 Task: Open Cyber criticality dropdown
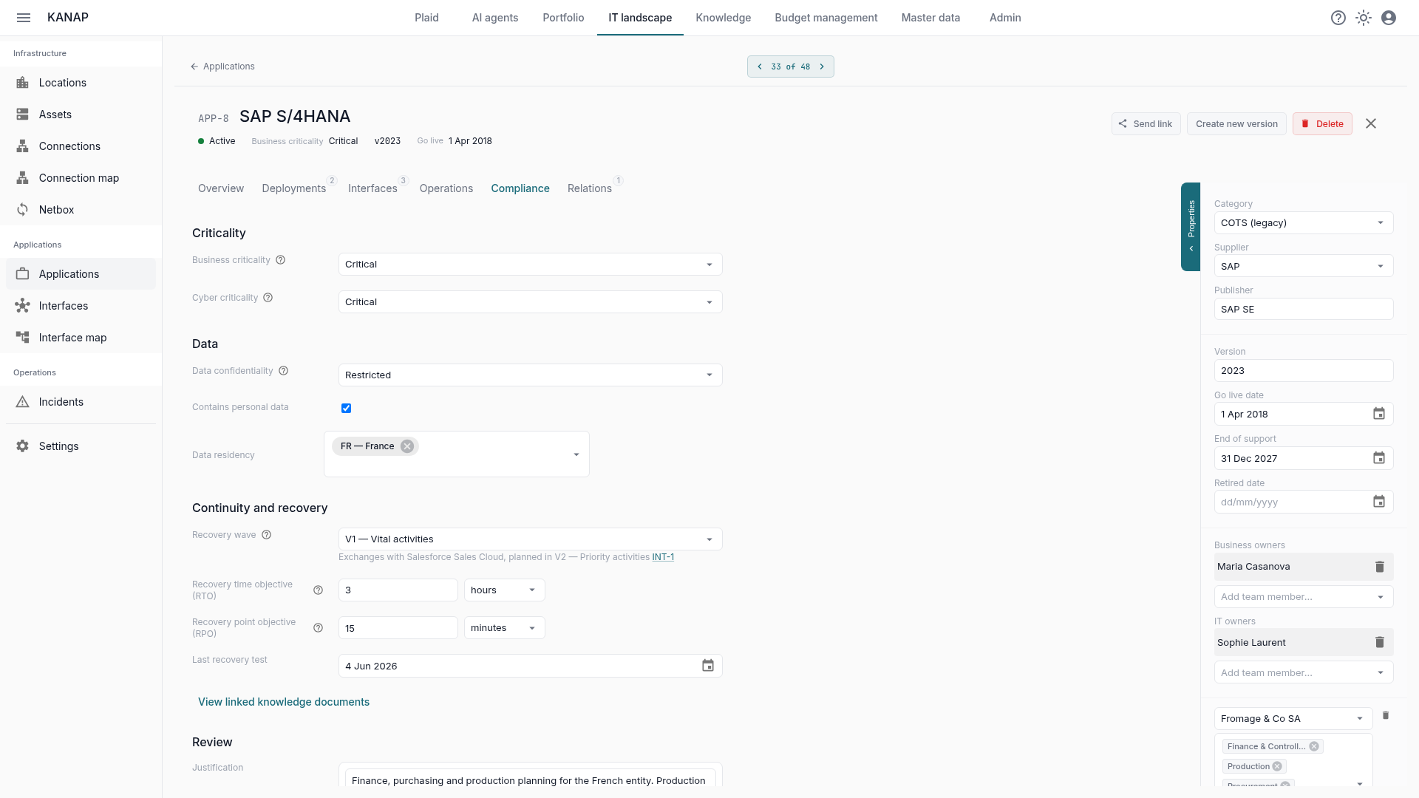pyautogui.click(x=531, y=302)
